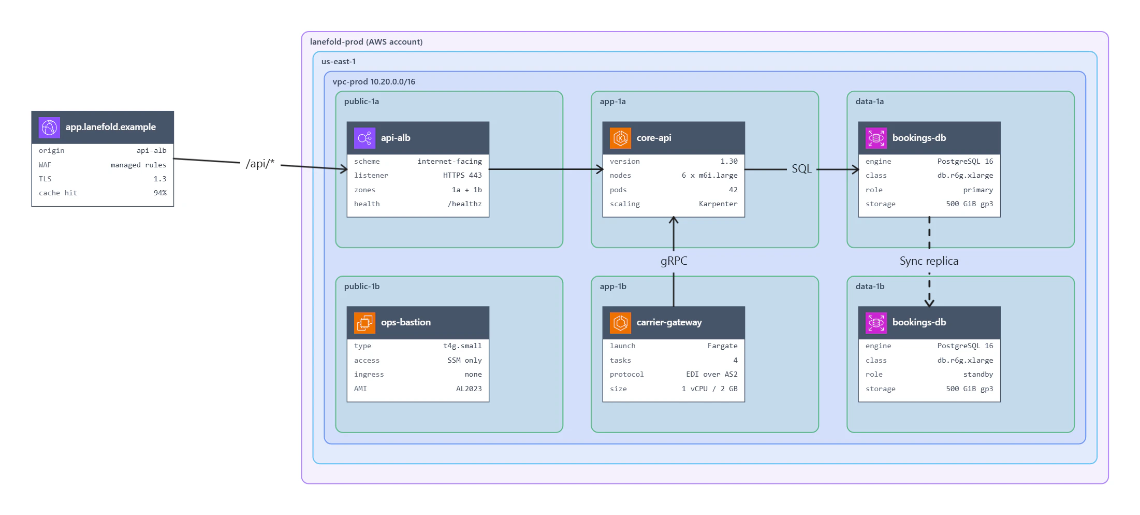The image size is (1140, 515).
Task: Click the Sync replica edge label
Action: 929,261
